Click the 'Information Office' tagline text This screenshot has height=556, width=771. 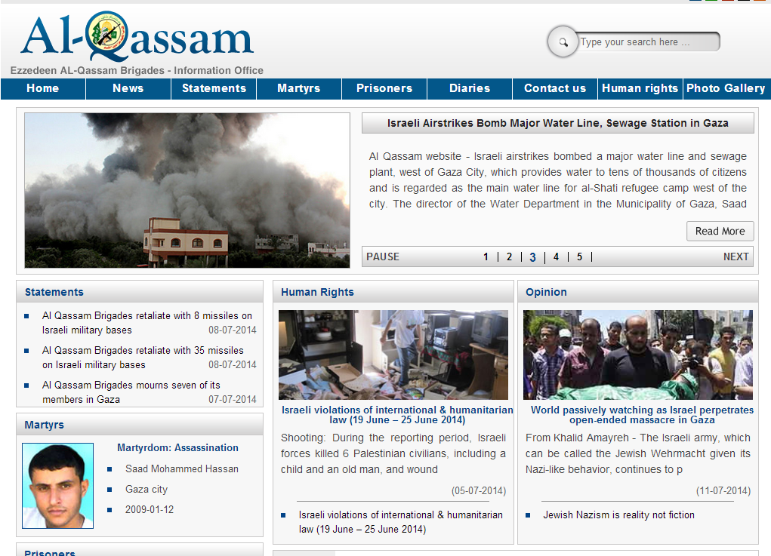pos(218,71)
